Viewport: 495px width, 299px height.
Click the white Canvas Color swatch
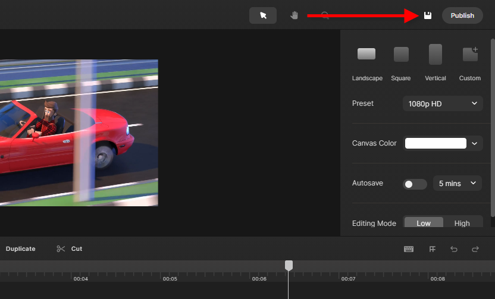pyautogui.click(x=436, y=143)
